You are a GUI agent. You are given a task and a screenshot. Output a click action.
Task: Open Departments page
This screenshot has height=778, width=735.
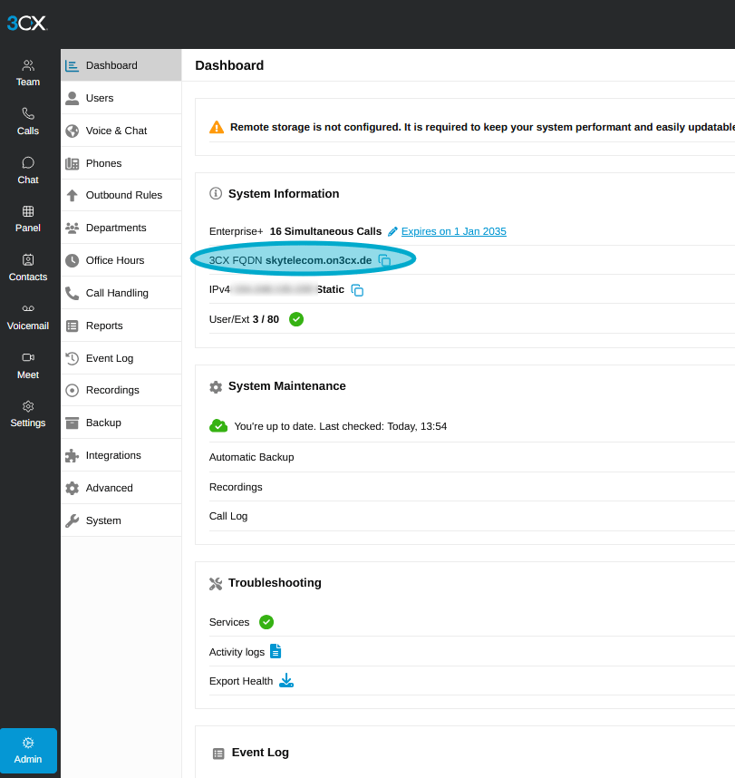click(121, 228)
